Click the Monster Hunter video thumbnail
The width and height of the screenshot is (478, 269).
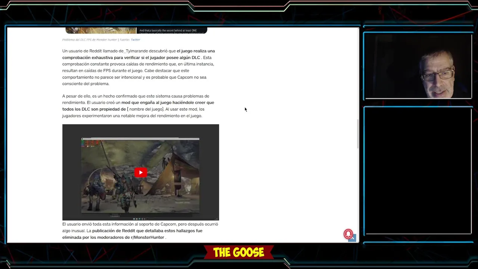140,172
